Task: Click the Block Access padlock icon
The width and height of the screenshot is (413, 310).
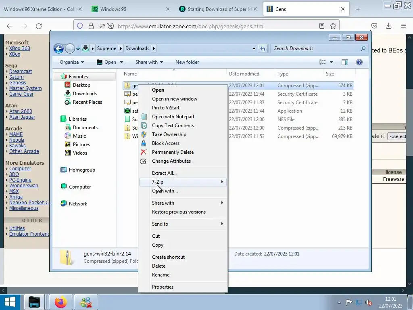Action: coord(144,143)
